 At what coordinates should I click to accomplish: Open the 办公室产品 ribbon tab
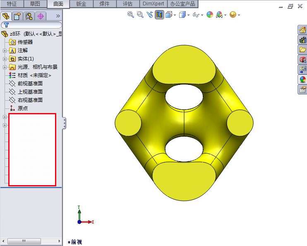[x=183, y=4]
